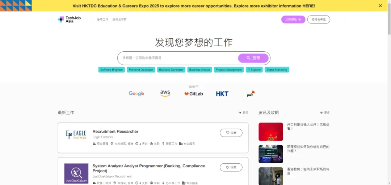Open the 资讯及攻略 navigation menu item
This screenshot has height=185, width=391.
coord(119,20)
